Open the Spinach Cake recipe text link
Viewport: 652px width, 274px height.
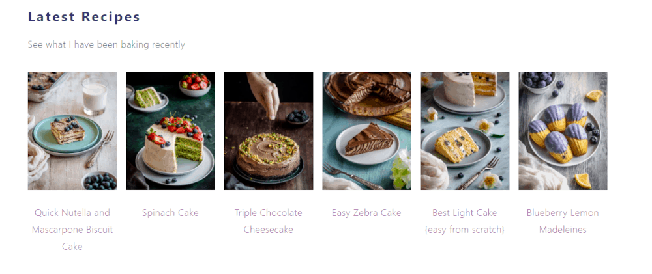[170, 213]
